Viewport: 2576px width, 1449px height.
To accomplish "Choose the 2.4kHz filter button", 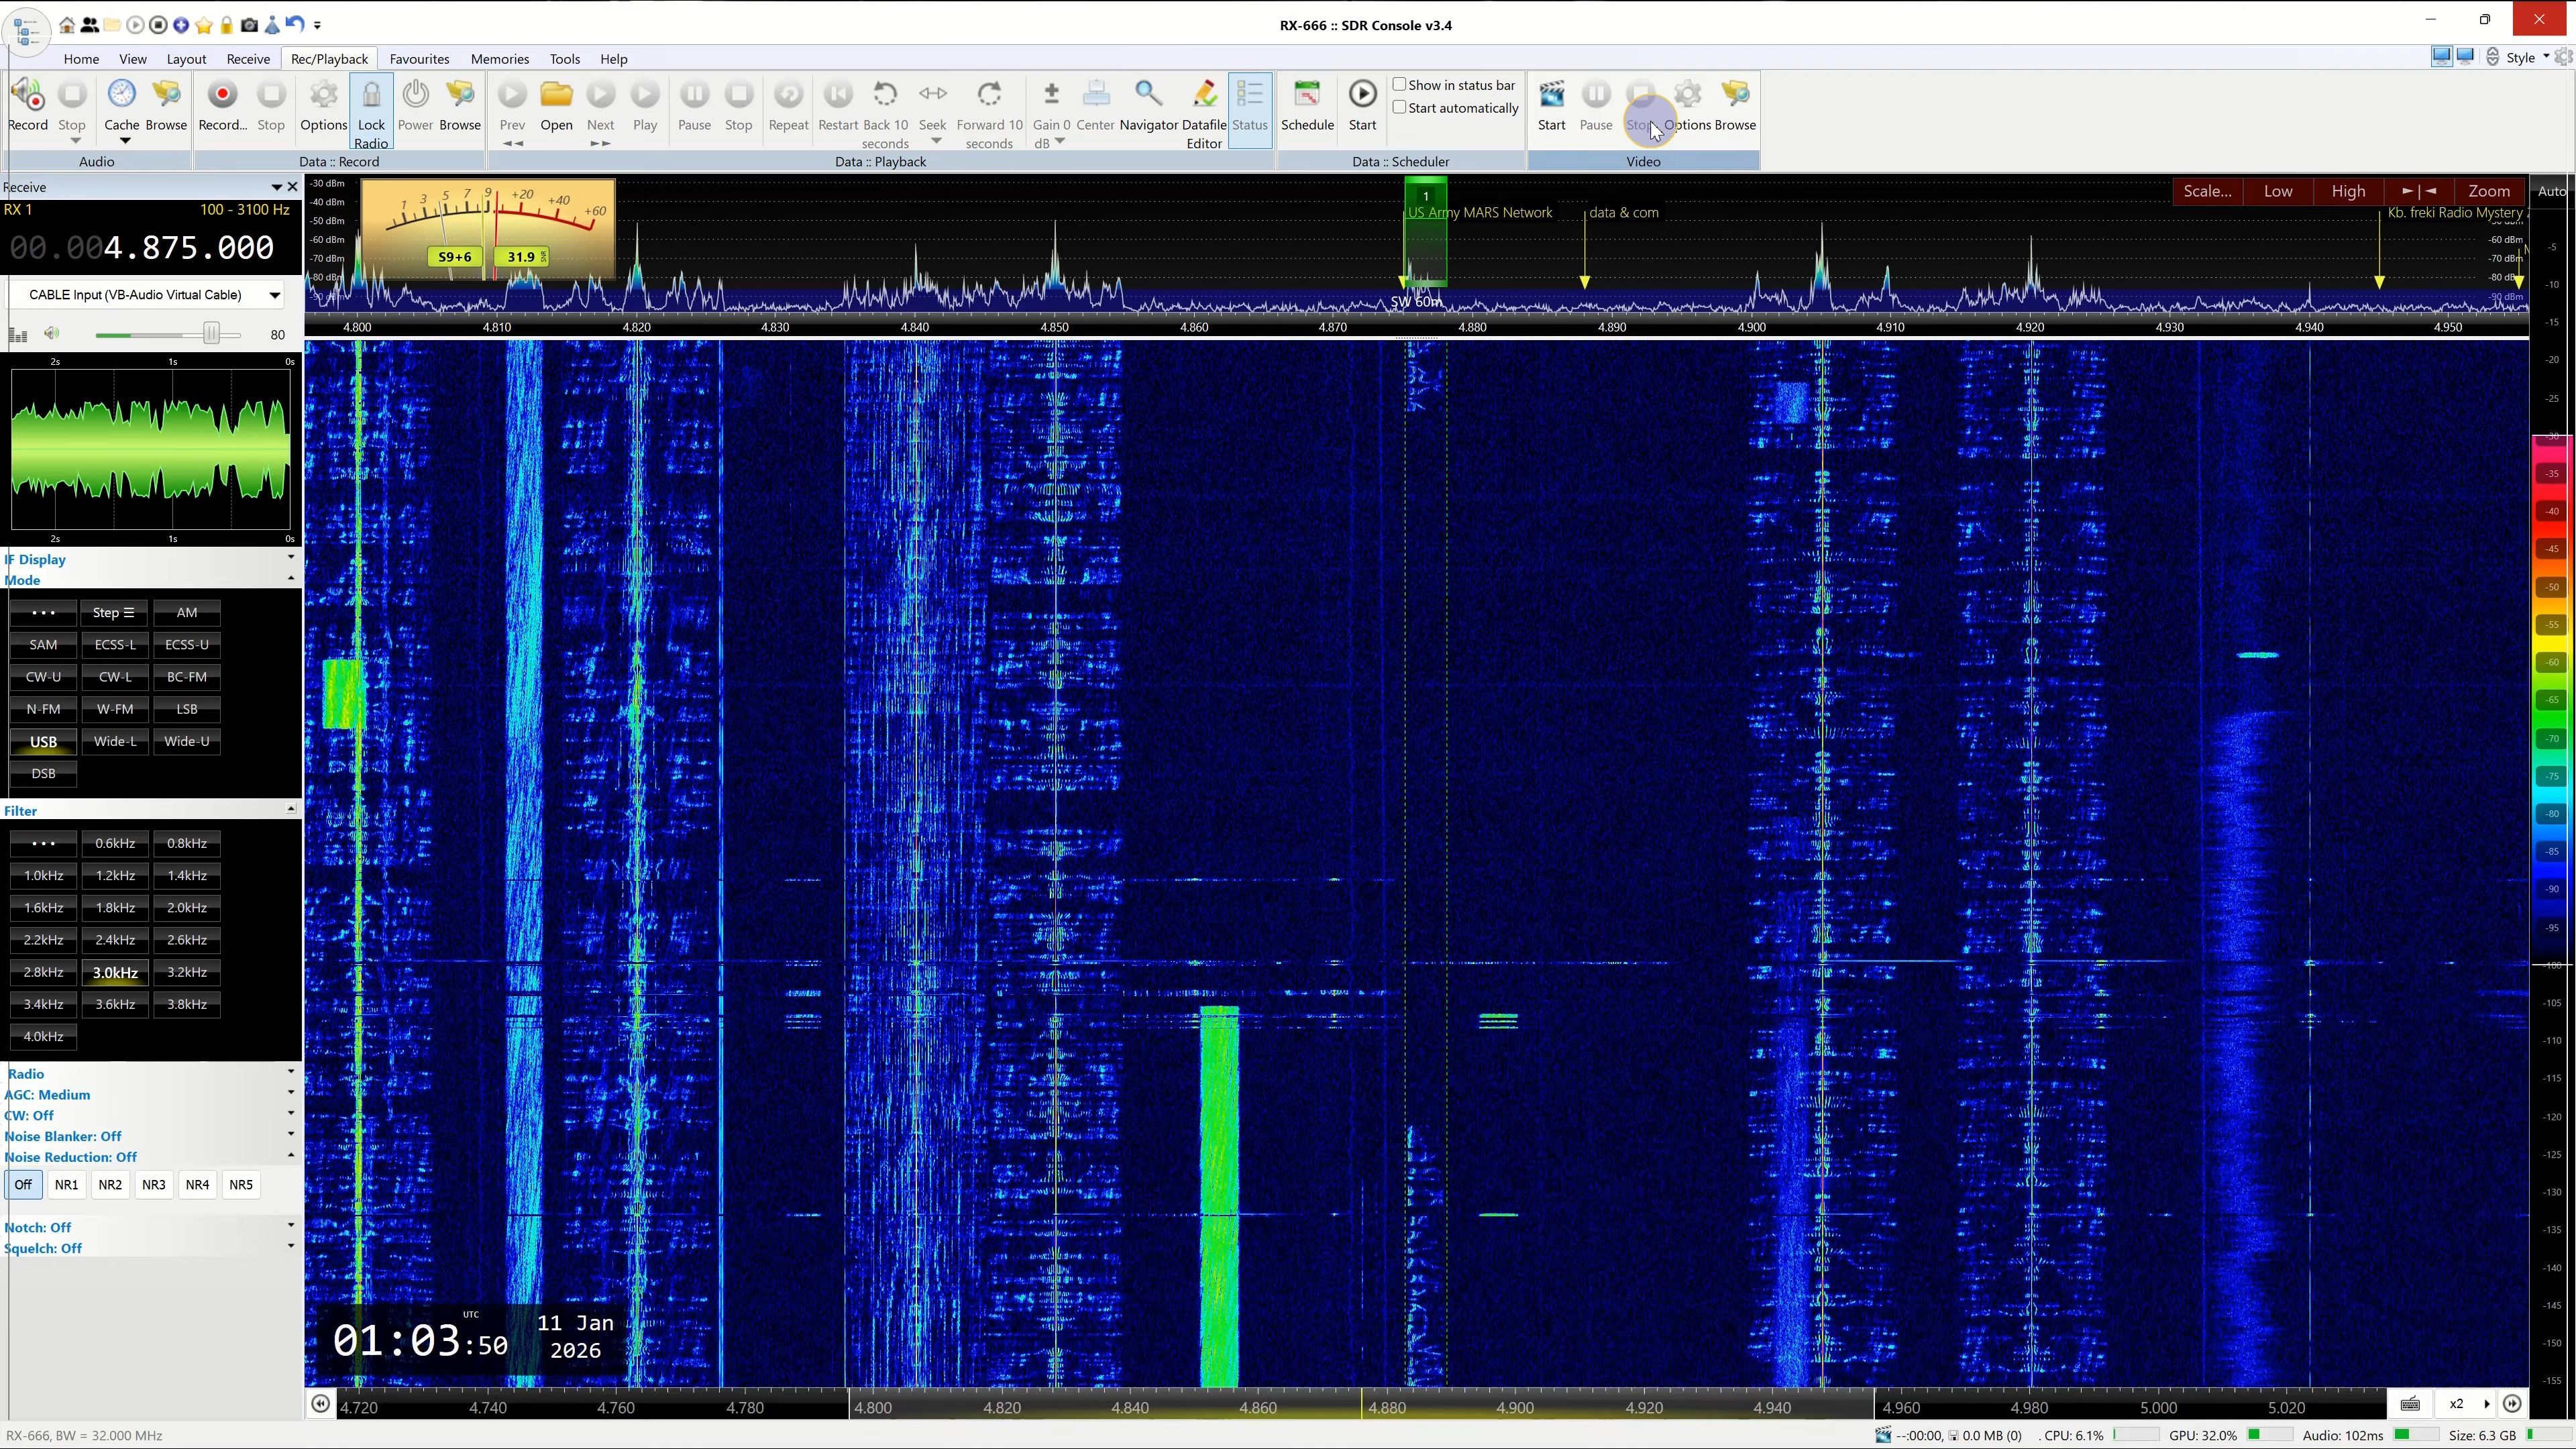I will [x=115, y=940].
